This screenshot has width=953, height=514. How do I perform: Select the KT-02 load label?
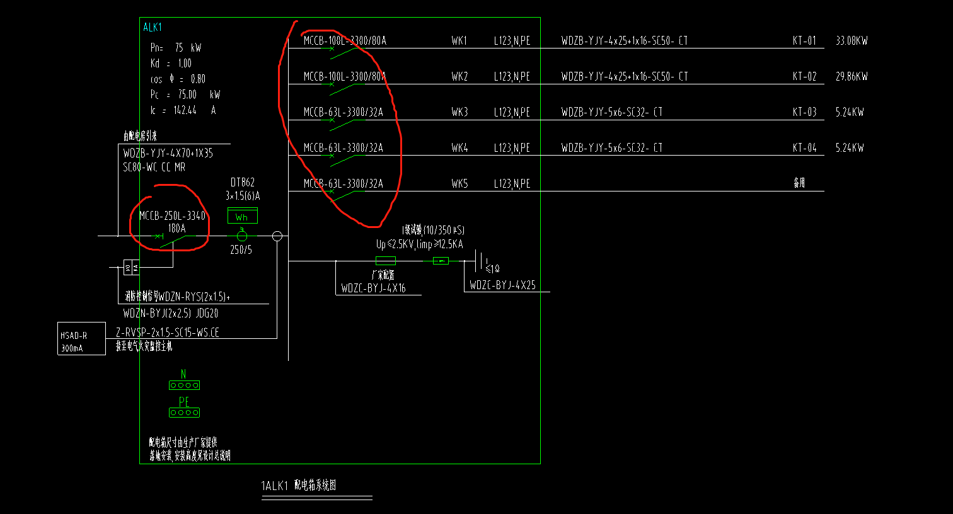tap(805, 77)
